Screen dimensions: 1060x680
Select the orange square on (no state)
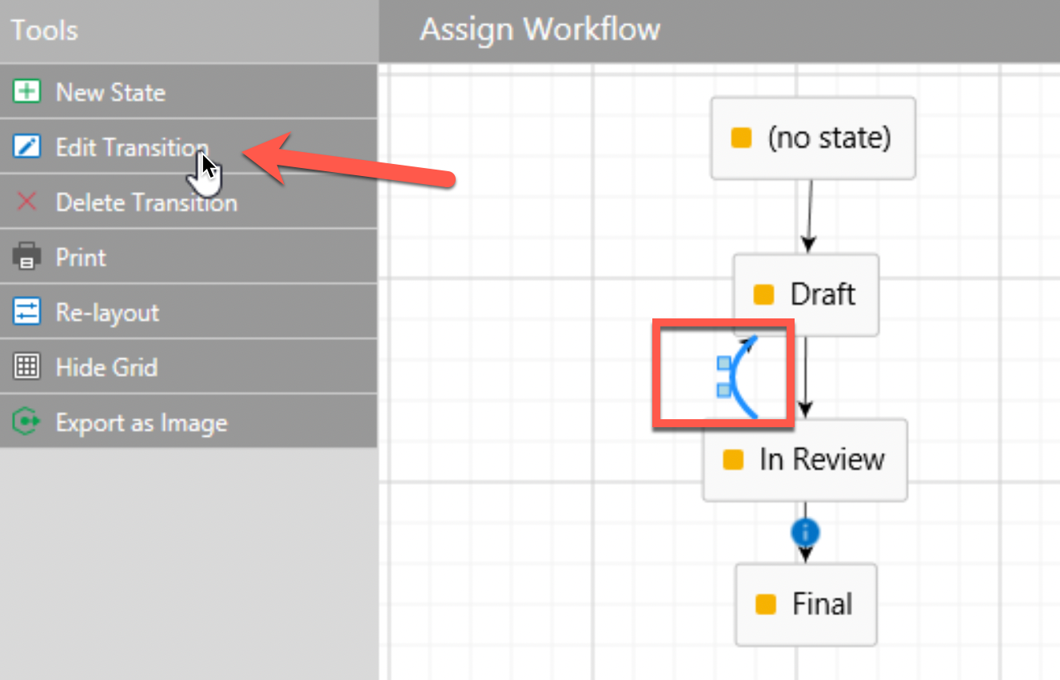[741, 138]
